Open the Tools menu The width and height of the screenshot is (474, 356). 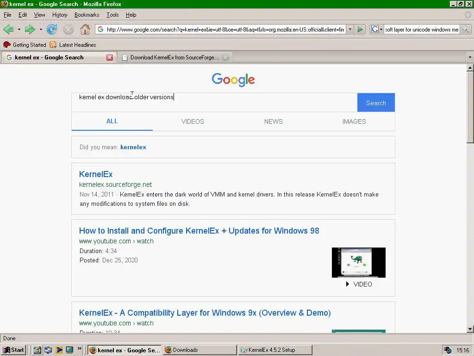(x=112, y=15)
